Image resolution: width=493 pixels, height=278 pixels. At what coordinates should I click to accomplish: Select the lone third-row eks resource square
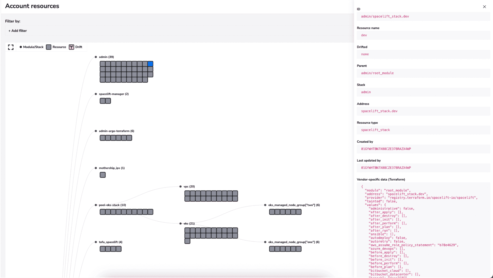[x=187, y=241]
